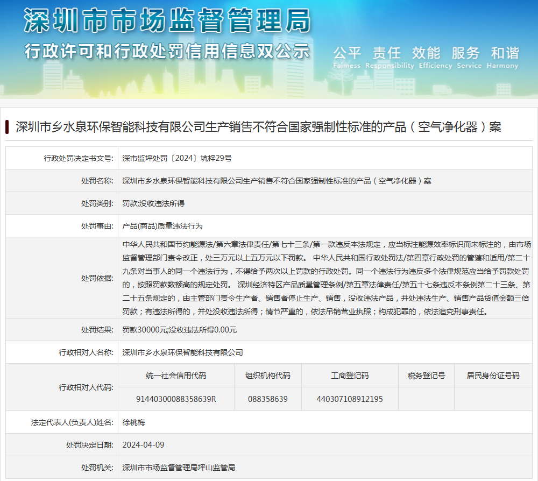538x481 pixels.
Task: Click the 居民身份证号码 column header
Action: click(x=493, y=376)
